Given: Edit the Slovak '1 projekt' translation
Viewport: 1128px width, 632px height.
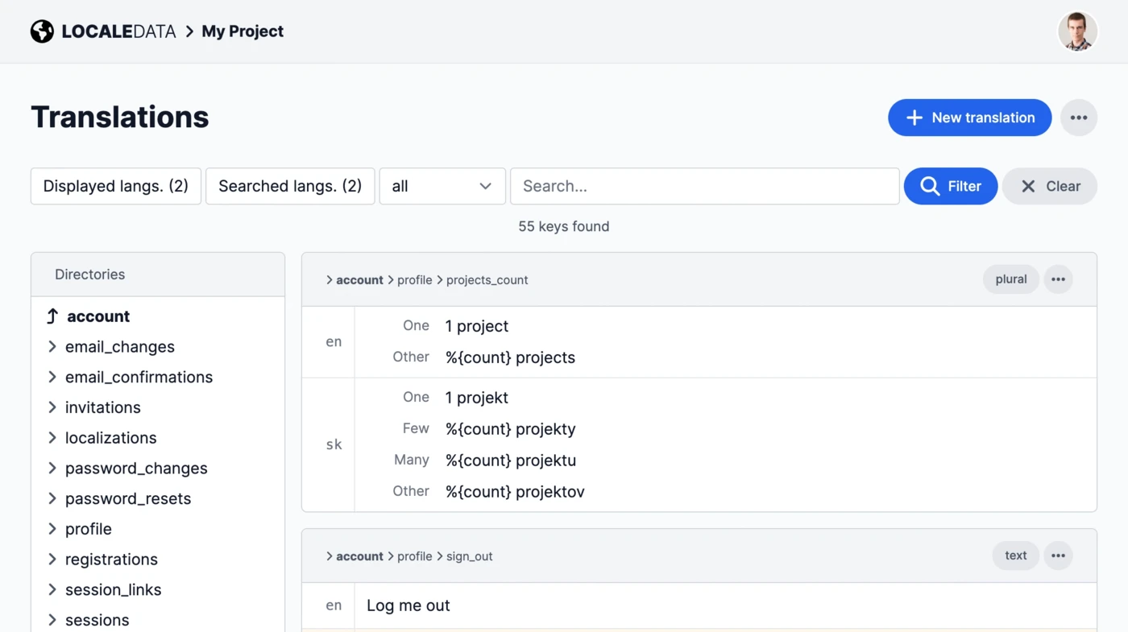Looking at the screenshot, I should coord(477,398).
